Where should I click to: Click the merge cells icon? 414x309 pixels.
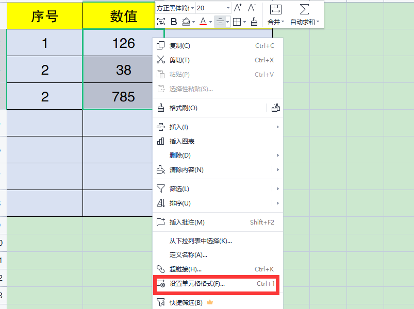coord(276,9)
